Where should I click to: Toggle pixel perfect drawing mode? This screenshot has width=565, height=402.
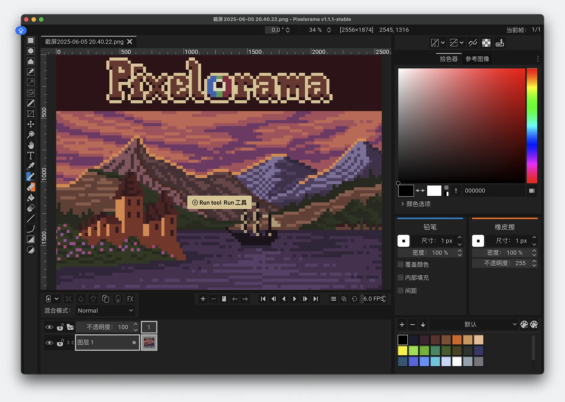(473, 43)
